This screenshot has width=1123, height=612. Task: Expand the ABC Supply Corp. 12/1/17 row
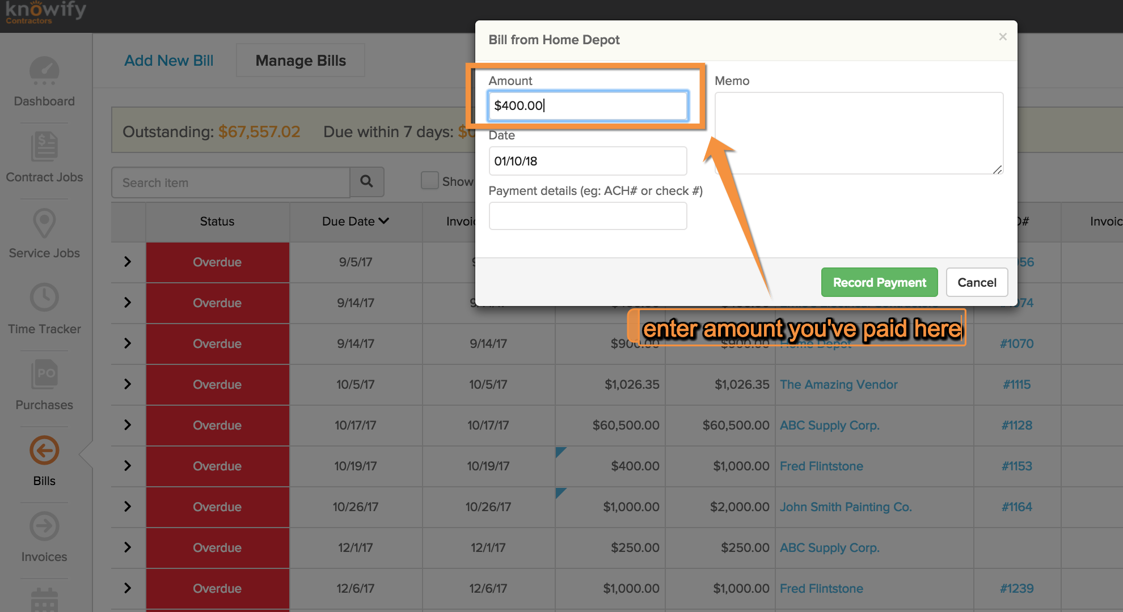point(128,547)
